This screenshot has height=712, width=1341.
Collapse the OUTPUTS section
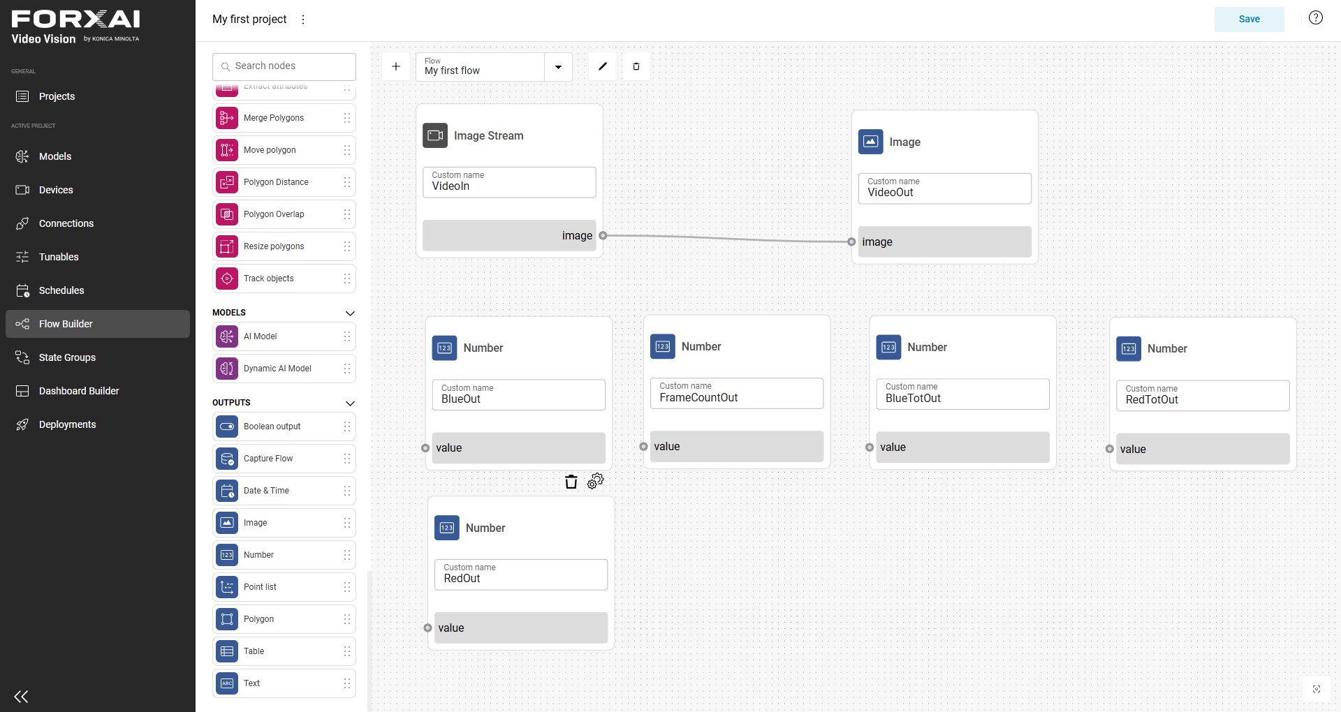[351, 403]
